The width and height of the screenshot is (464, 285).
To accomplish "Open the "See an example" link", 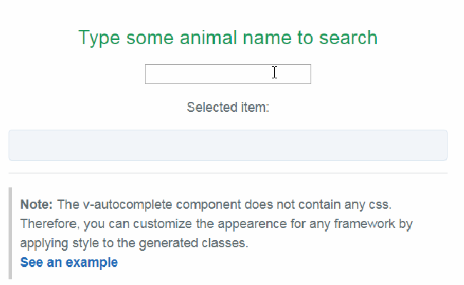I will [69, 263].
